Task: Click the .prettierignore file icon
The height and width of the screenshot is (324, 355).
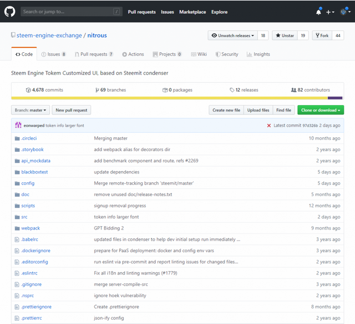Action: (x=17, y=307)
